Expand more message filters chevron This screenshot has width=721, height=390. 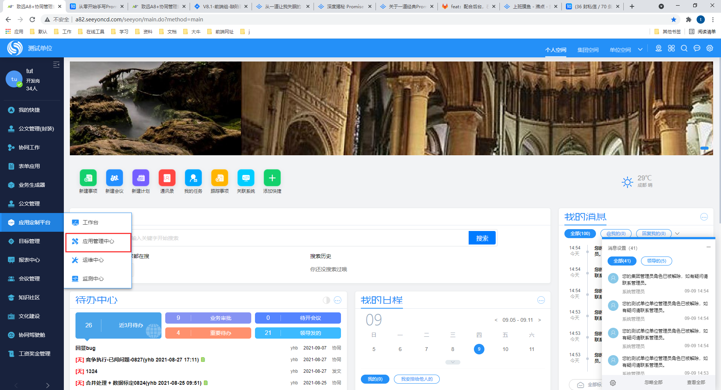click(677, 234)
